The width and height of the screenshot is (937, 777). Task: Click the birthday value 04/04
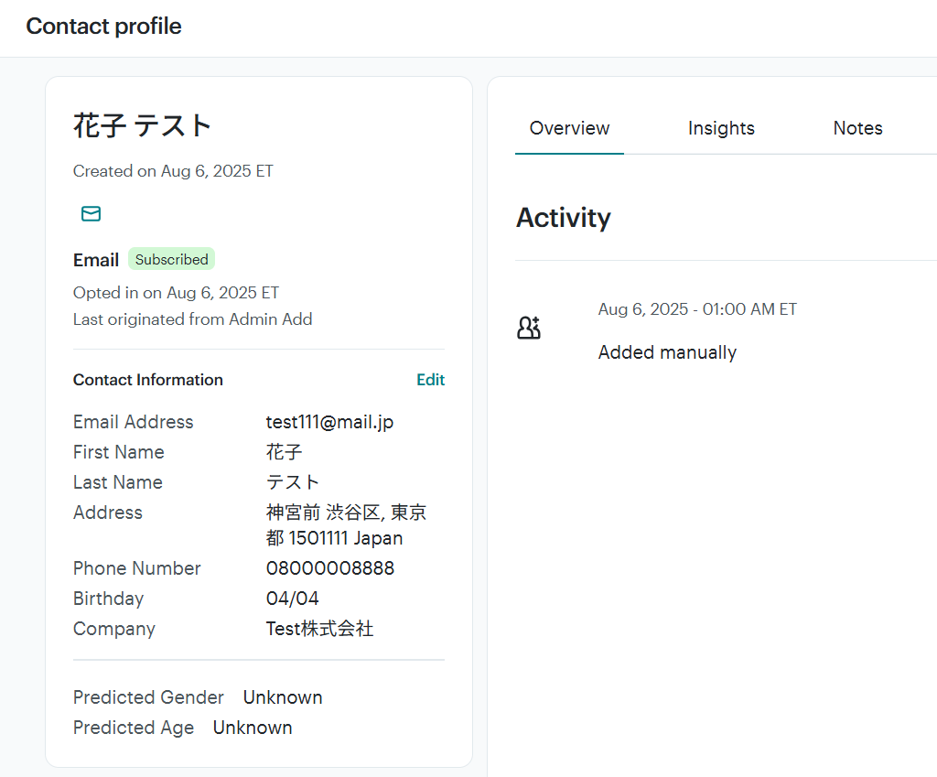click(x=292, y=599)
